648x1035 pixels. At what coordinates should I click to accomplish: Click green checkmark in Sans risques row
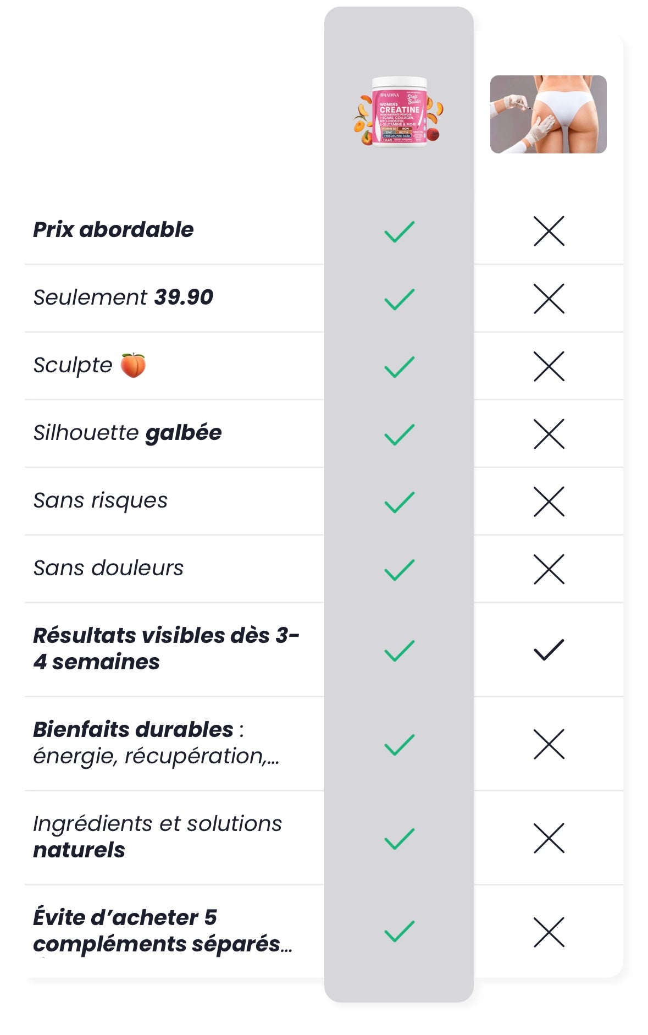(399, 502)
